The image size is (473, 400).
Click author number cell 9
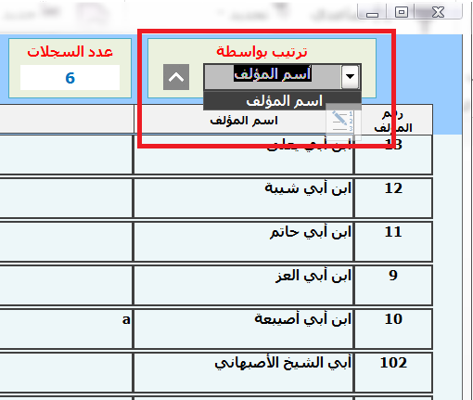pos(393,285)
